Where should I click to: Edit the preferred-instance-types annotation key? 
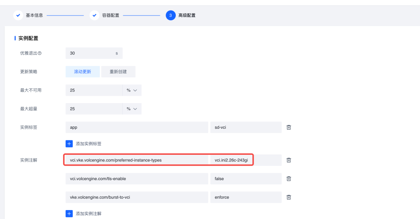(x=137, y=160)
